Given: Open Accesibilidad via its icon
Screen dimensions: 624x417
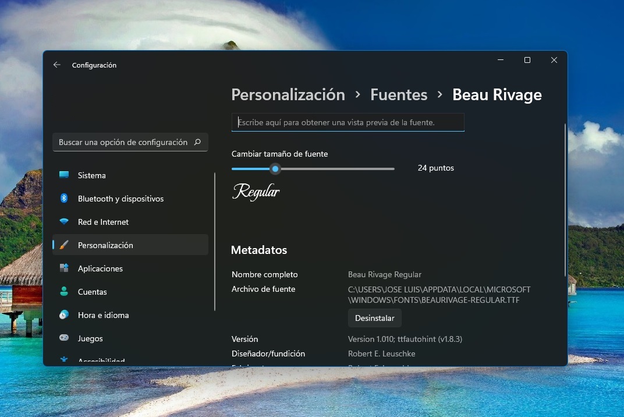Looking at the screenshot, I should point(64,359).
